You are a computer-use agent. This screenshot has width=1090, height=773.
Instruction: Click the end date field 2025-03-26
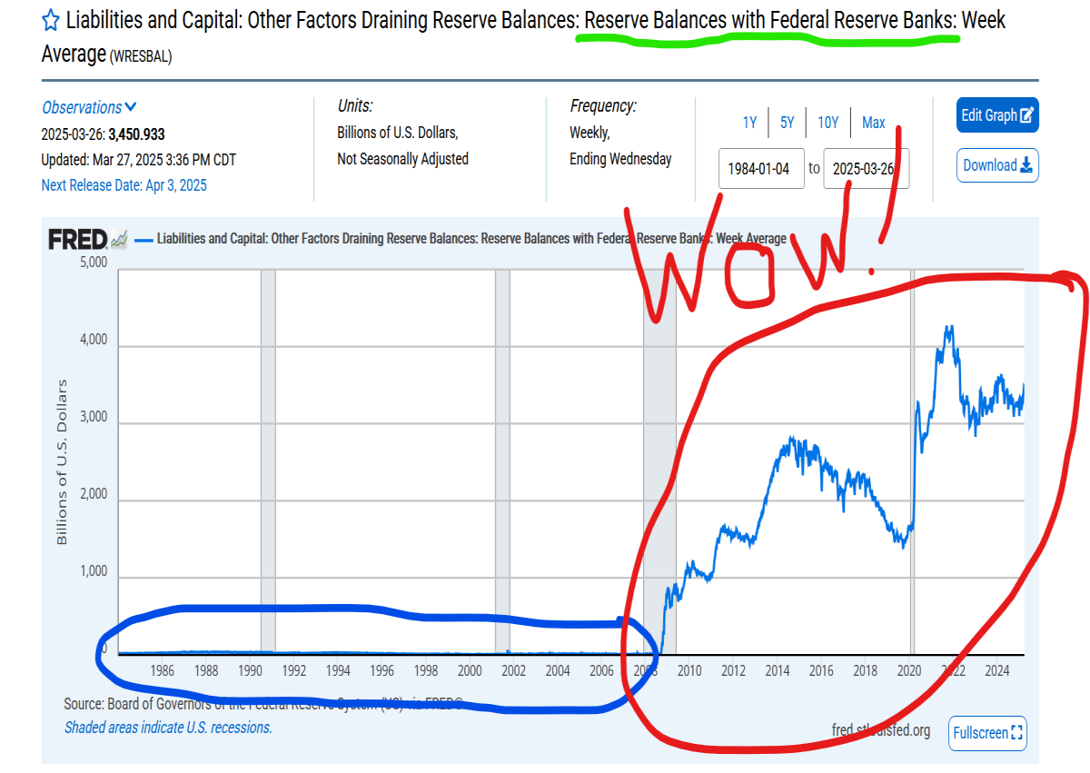pyautogui.click(x=866, y=169)
